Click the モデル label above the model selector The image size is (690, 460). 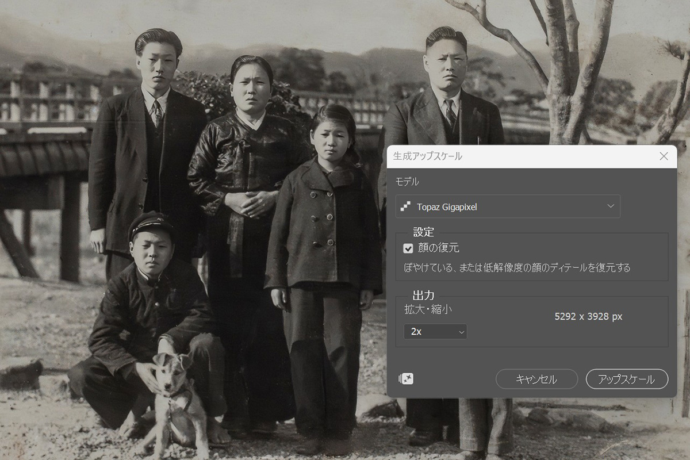click(x=407, y=182)
